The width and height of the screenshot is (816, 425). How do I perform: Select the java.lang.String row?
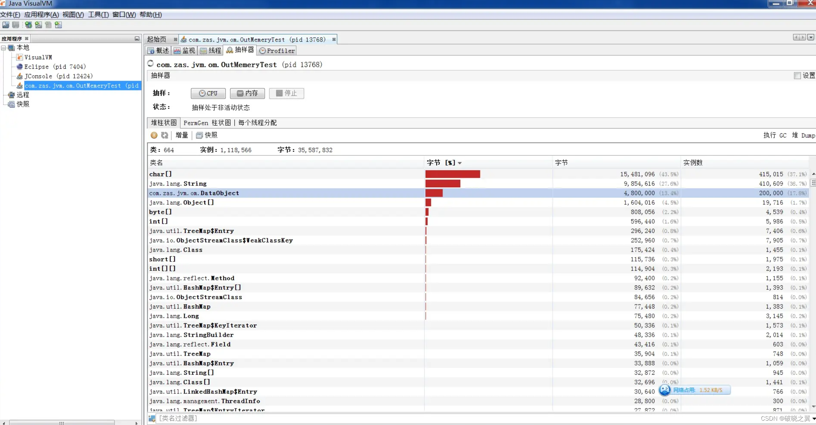(478, 184)
